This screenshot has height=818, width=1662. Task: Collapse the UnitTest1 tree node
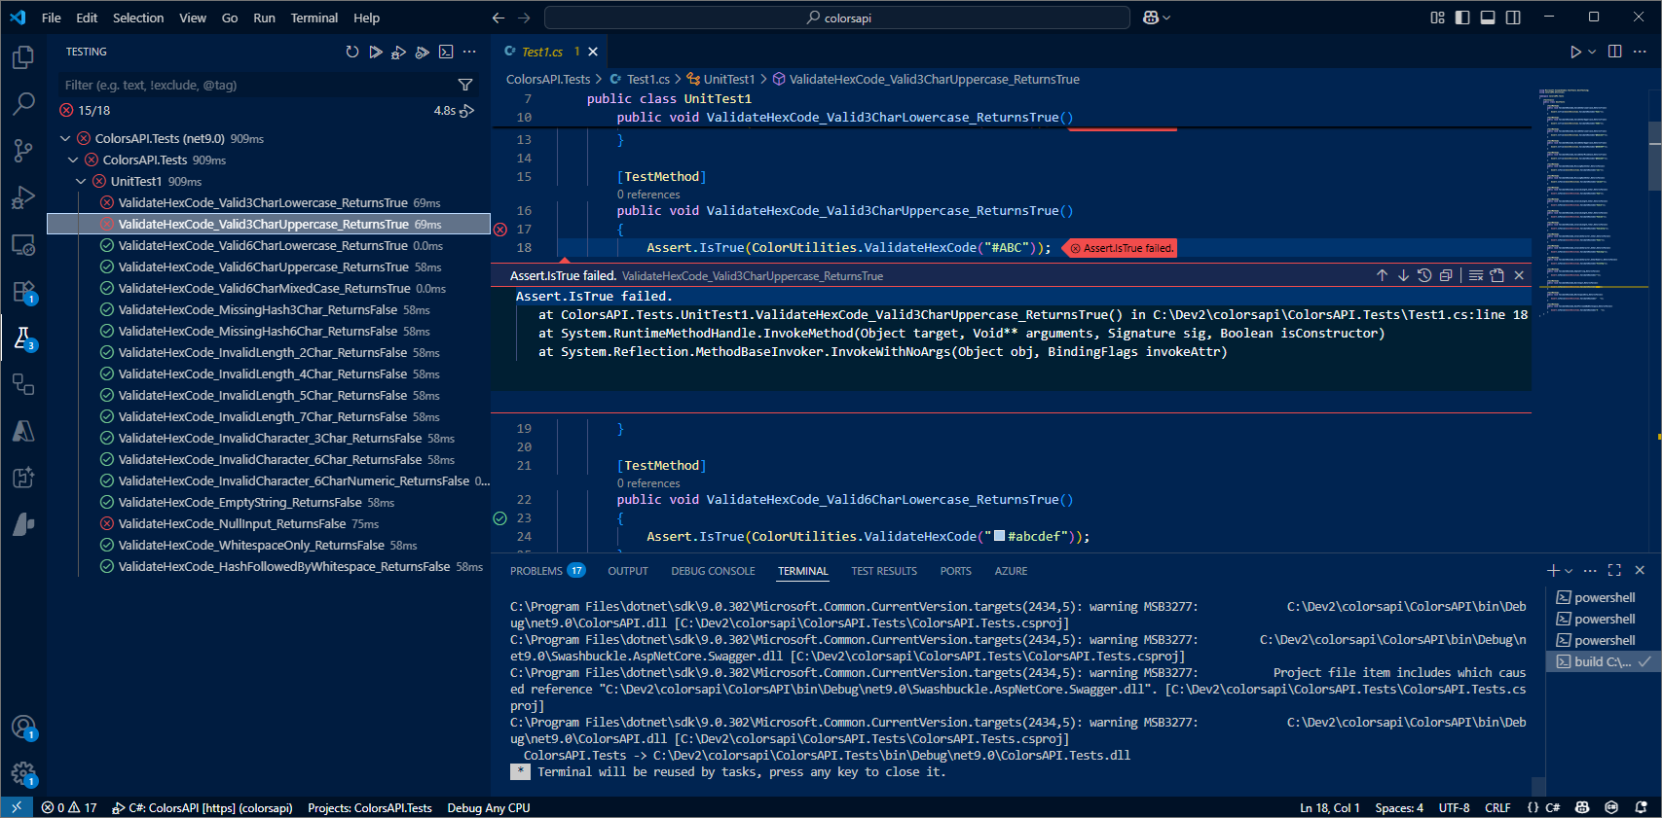click(82, 181)
